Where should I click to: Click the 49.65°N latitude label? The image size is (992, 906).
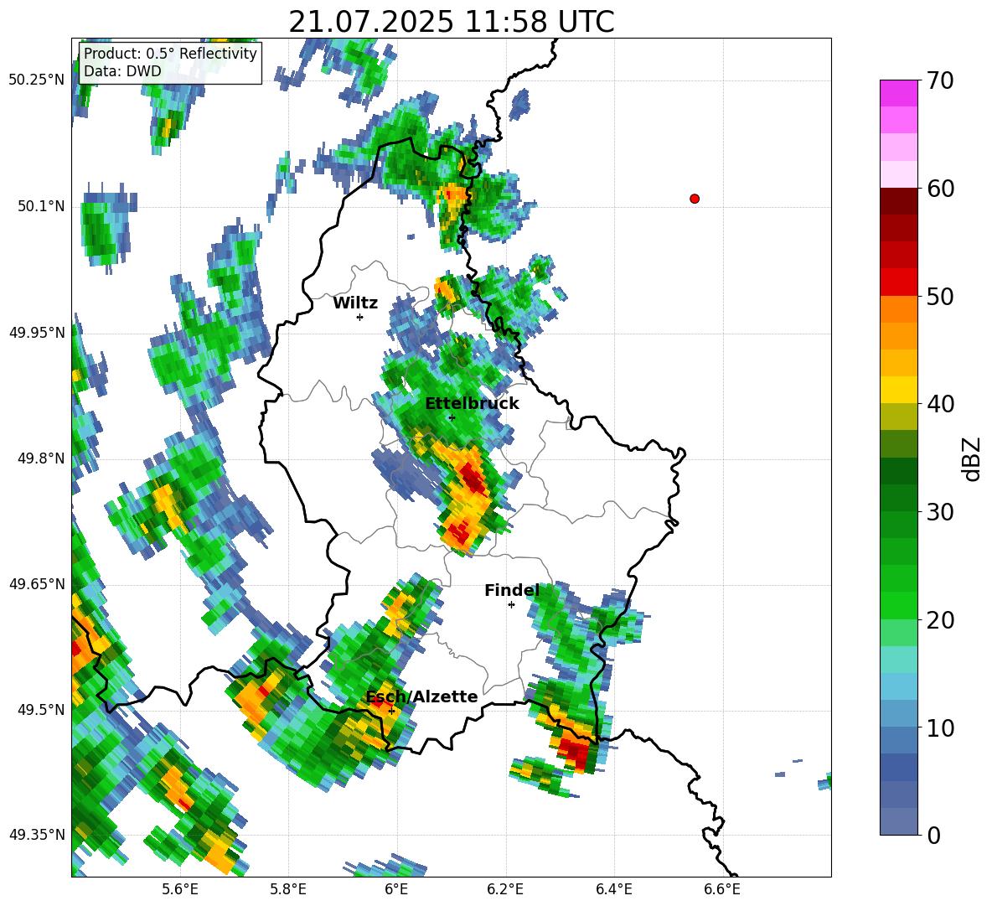tap(37, 583)
